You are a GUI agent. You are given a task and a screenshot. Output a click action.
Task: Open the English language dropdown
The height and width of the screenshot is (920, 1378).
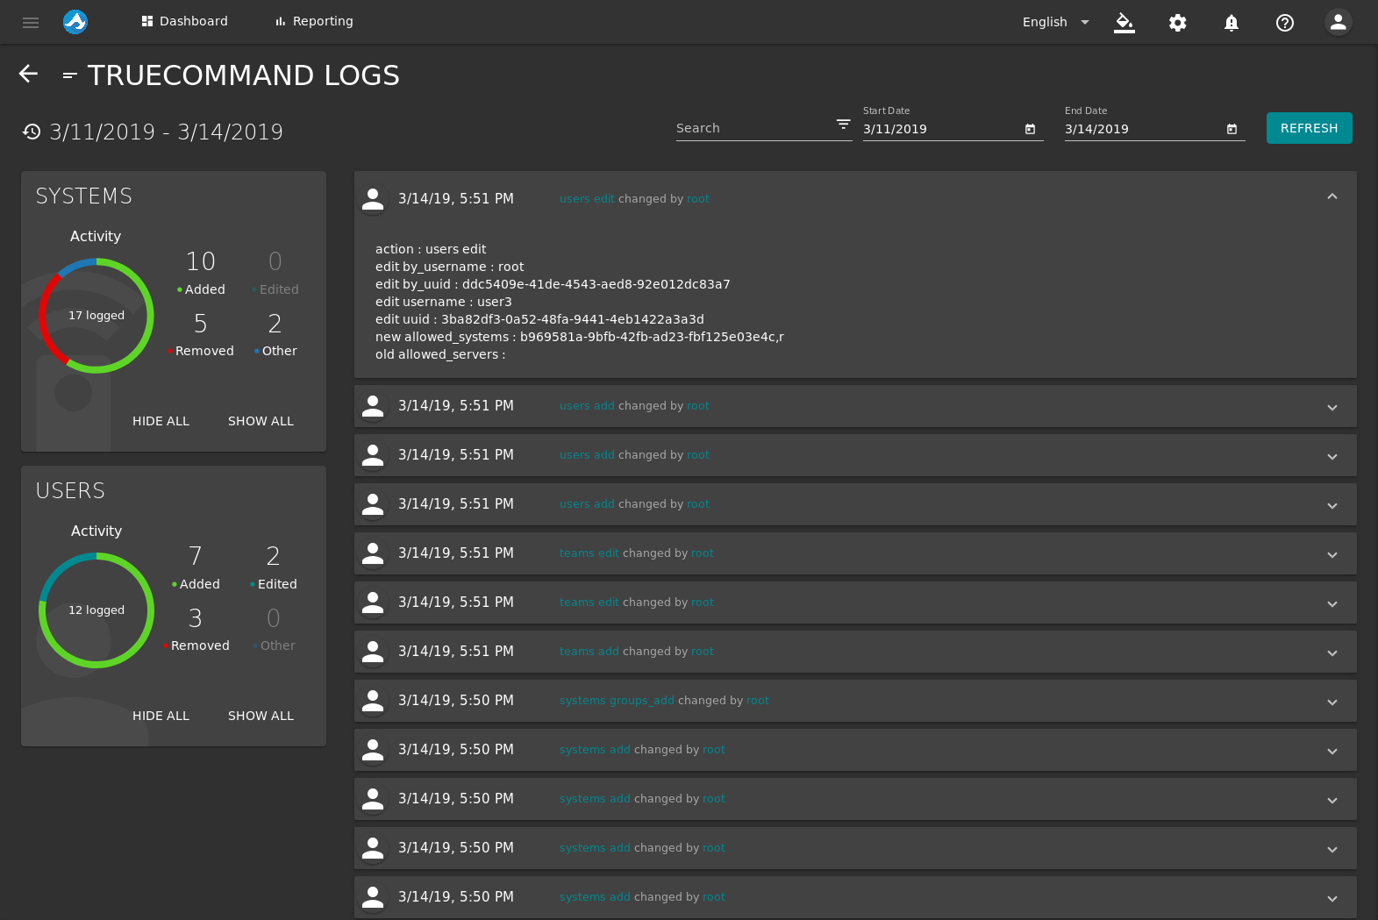1056,22
